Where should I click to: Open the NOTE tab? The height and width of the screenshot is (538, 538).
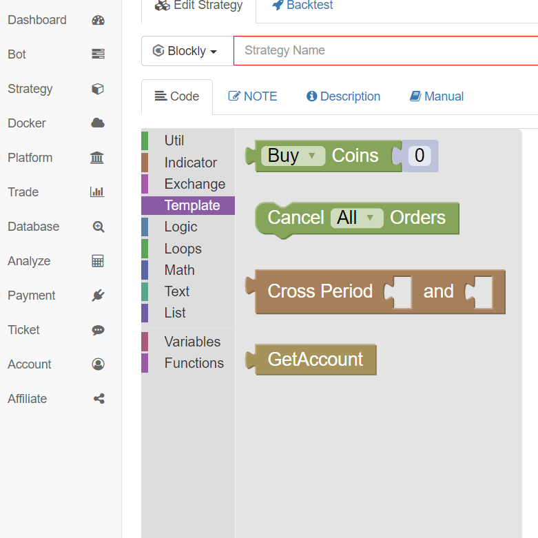click(253, 96)
